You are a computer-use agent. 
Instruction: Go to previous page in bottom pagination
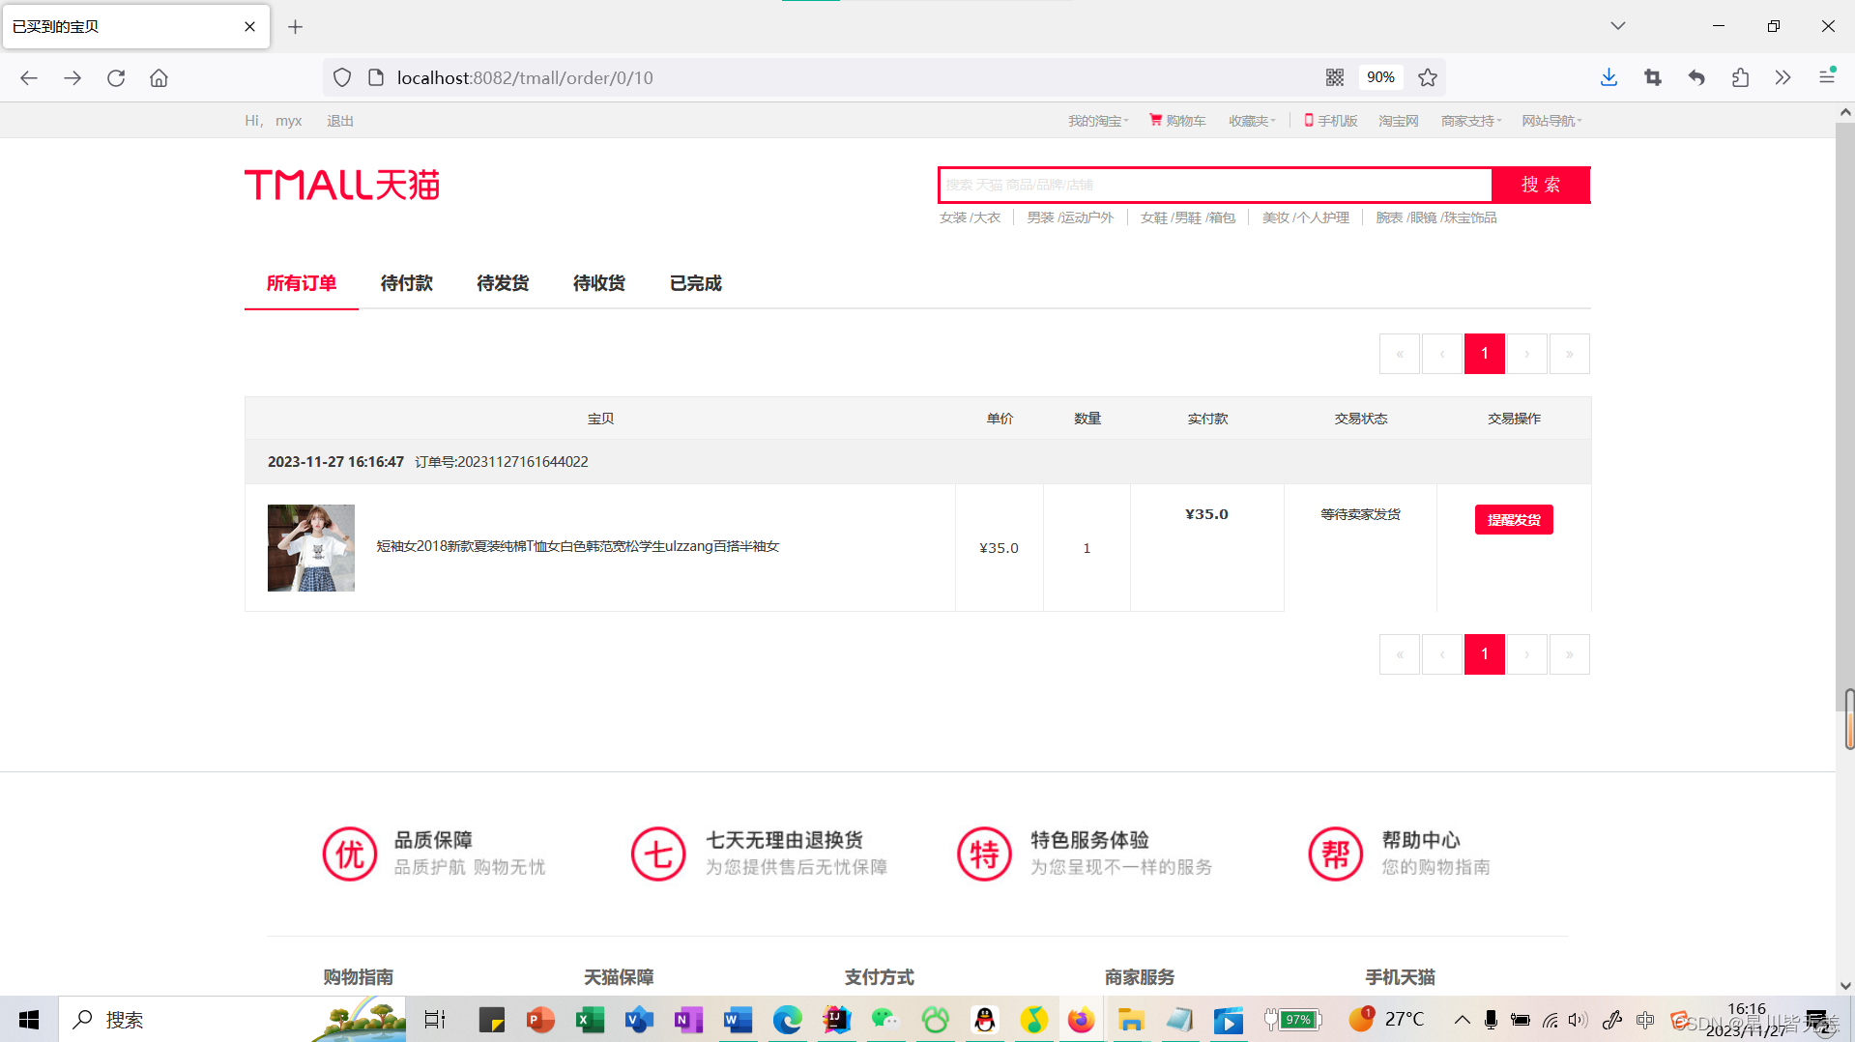(x=1442, y=654)
